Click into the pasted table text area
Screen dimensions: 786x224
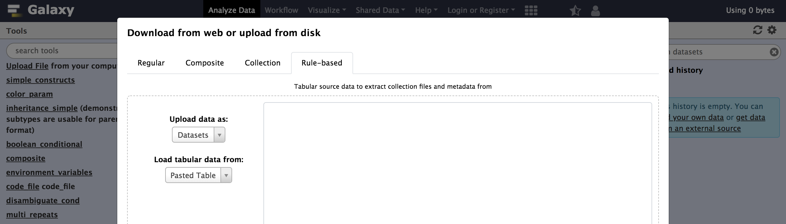pyautogui.click(x=457, y=163)
